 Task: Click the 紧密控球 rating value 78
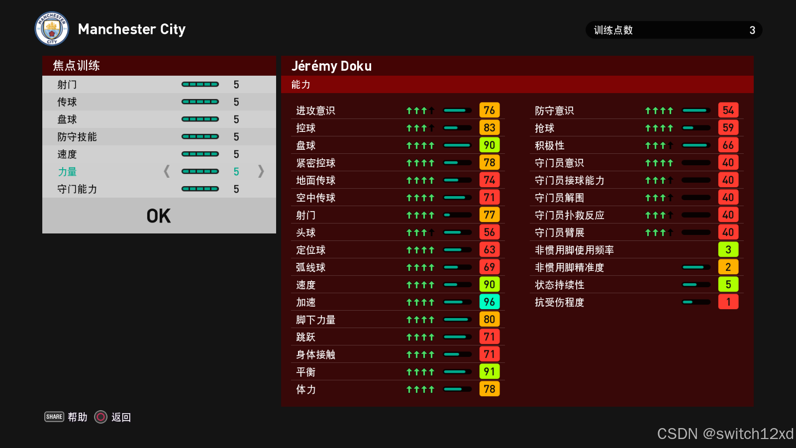click(490, 162)
